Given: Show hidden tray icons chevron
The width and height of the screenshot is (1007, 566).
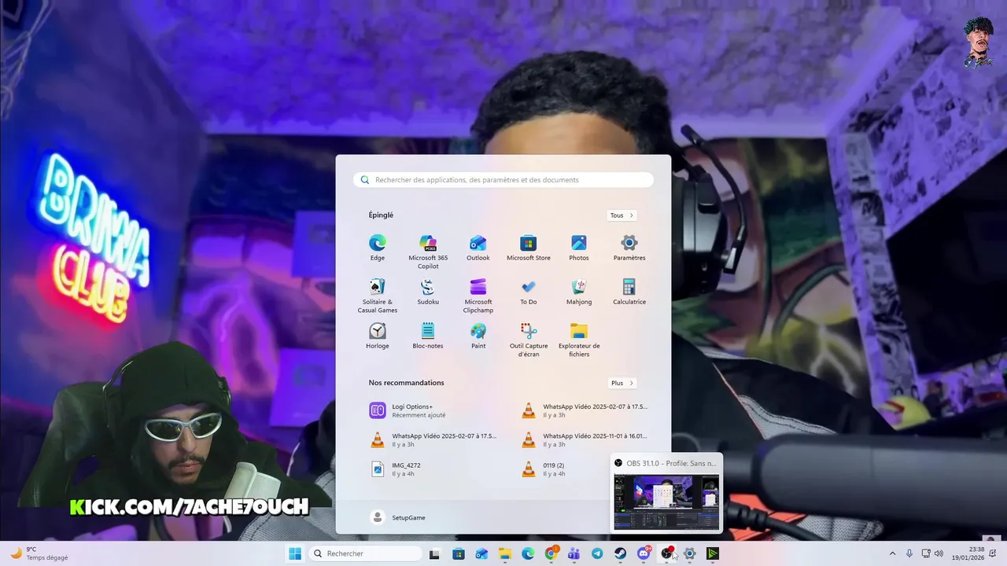Looking at the screenshot, I should coord(892,553).
